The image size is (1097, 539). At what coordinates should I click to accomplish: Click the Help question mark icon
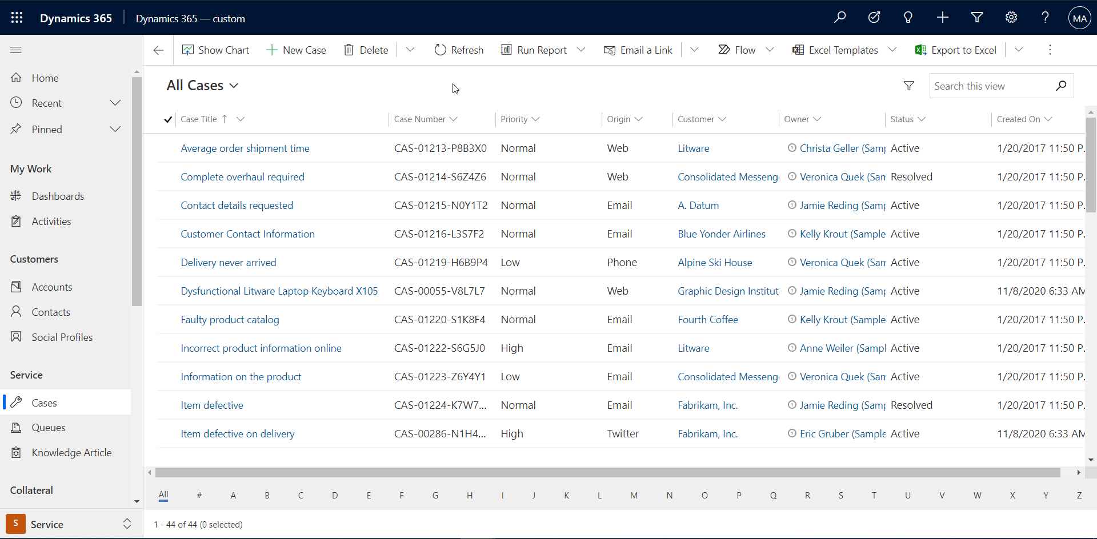click(1044, 17)
